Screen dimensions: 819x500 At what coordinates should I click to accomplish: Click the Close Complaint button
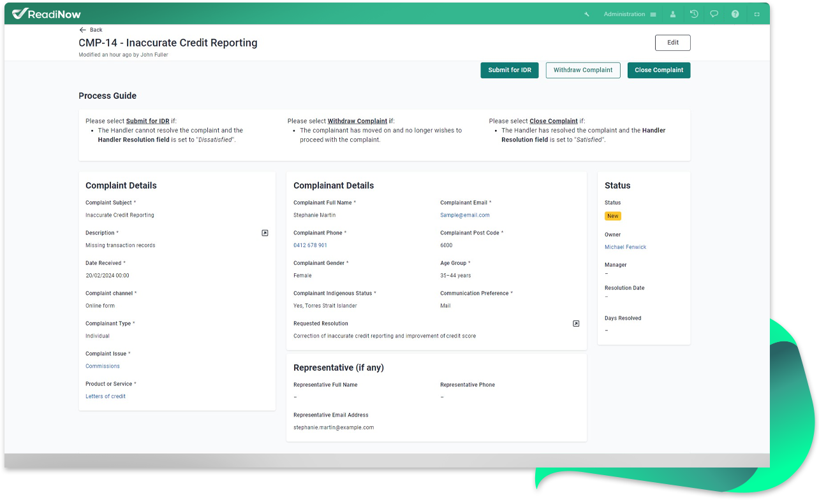click(658, 70)
